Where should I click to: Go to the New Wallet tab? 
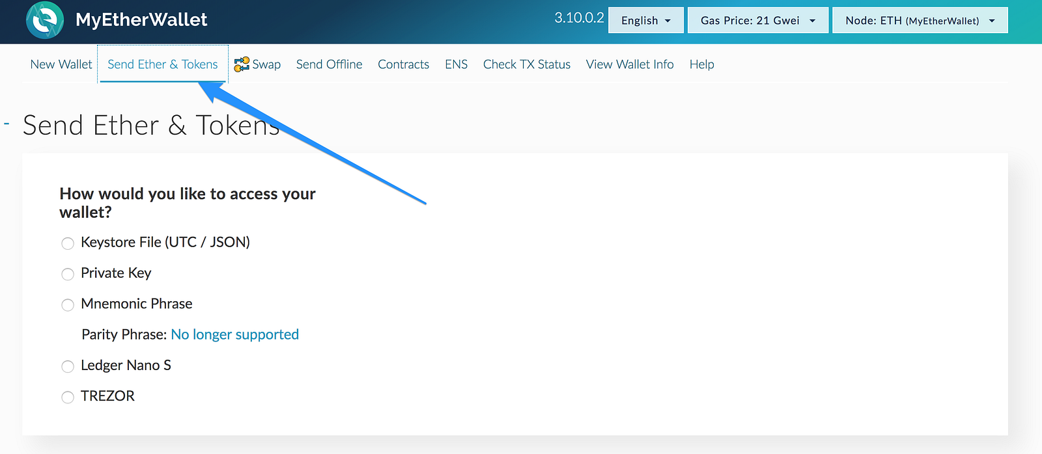pyautogui.click(x=61, y=64)
